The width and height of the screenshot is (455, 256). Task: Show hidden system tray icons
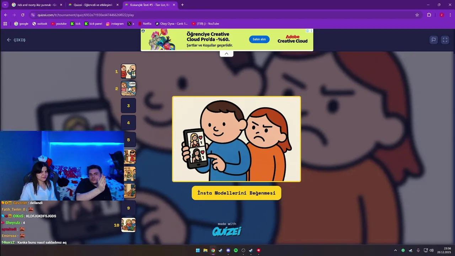(x=395, y=250)
